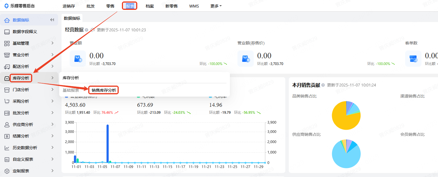The image size is (438, 177).
Task: Expand the 营业分析 submenu chevron
Action: click(53, 55)
